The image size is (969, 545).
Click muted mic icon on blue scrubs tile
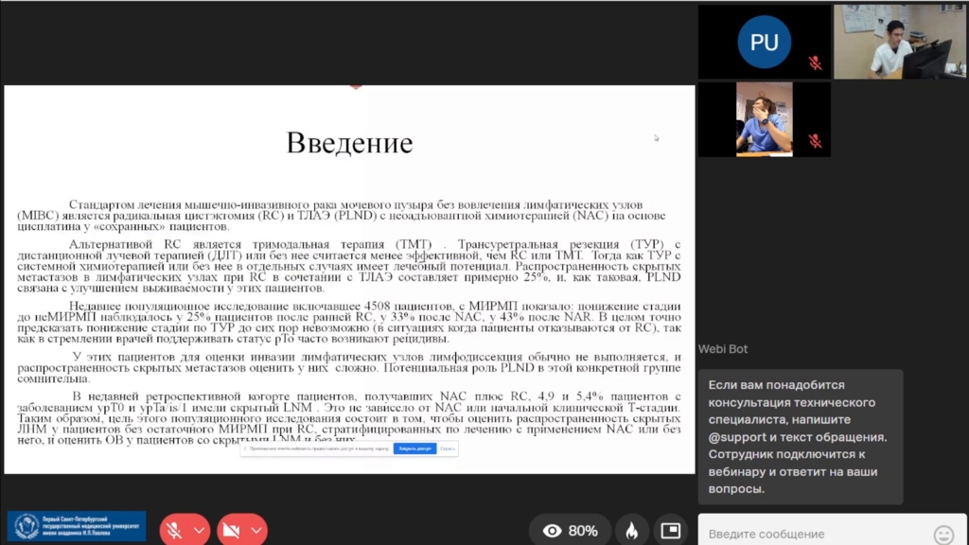coord(815,141)
